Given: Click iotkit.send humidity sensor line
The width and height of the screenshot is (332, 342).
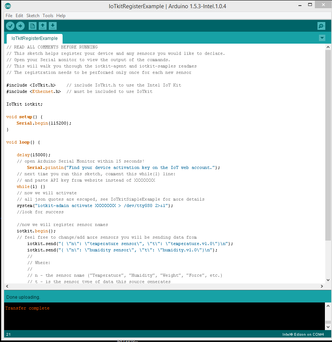Looking at the screenshot, I should click(122, 250).
